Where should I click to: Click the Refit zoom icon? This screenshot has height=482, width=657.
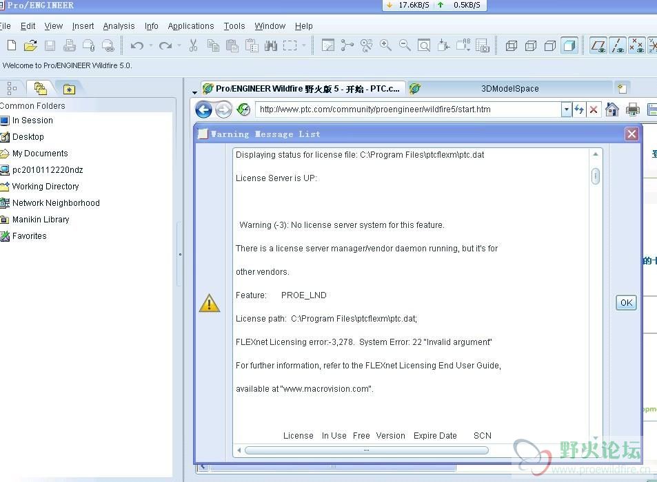pyautogui.click(x=424, y=45)
